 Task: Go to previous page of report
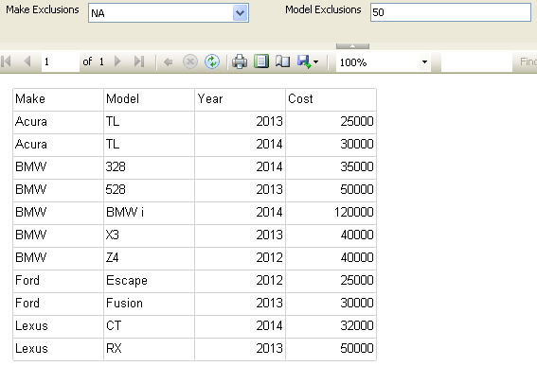(x=27, y=61)
